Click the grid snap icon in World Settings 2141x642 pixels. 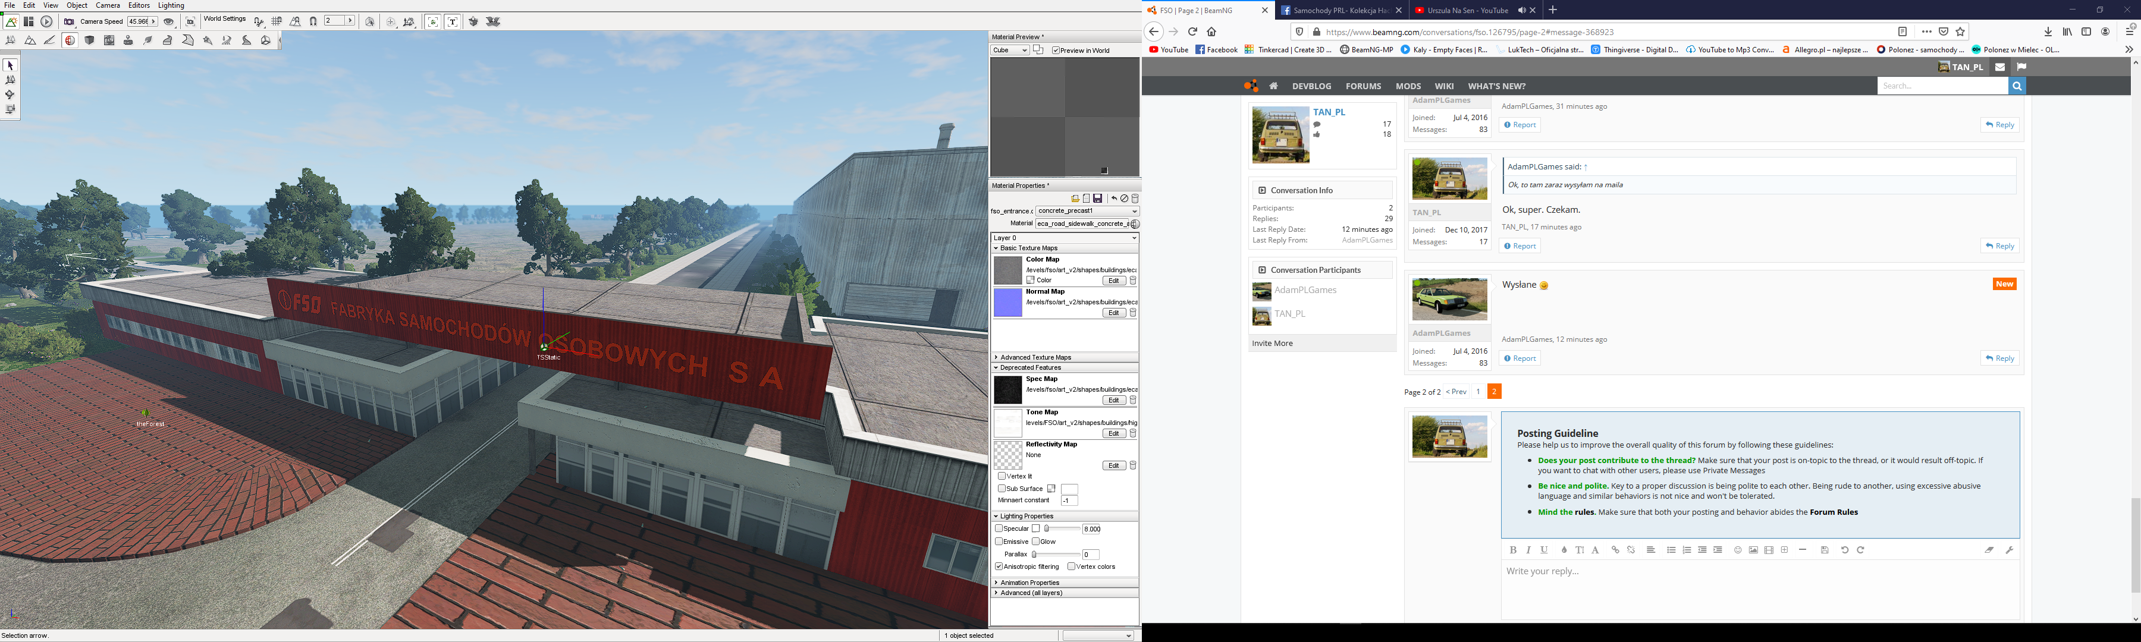coord(276,21)
